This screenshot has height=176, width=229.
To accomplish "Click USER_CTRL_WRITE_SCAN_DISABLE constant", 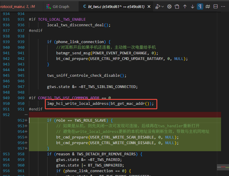I will [122, 137].
